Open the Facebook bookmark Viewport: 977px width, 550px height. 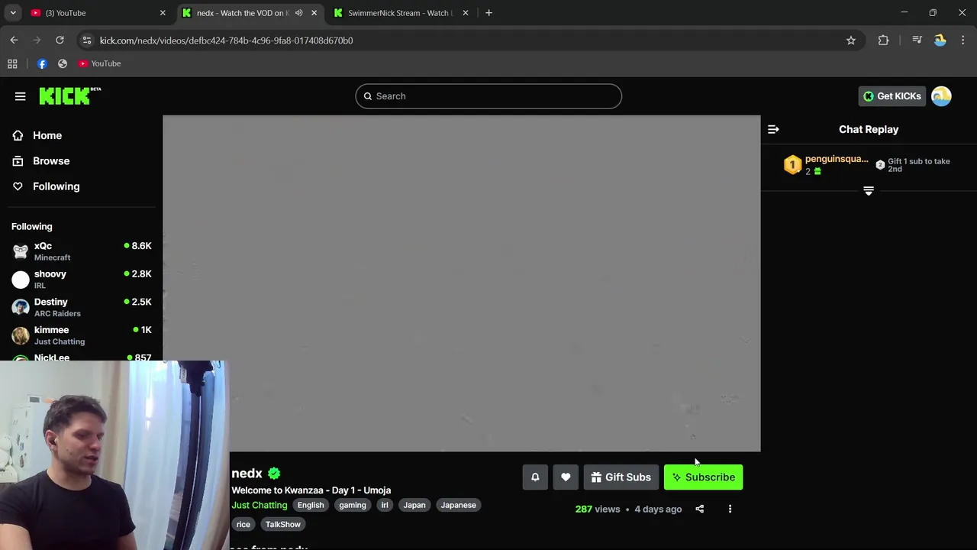(x=42, y=63)
